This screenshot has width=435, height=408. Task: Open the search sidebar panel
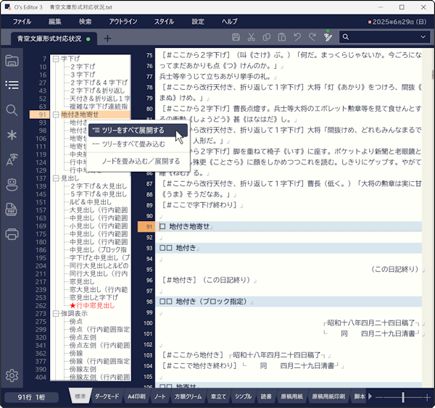[x=12, y=110]
